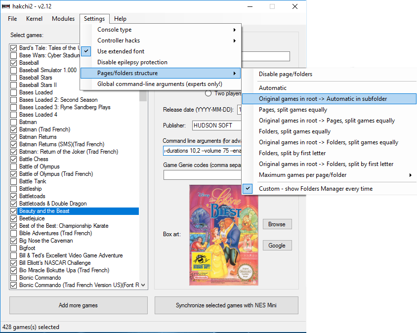Choose Folders, split by first letter

329,153
